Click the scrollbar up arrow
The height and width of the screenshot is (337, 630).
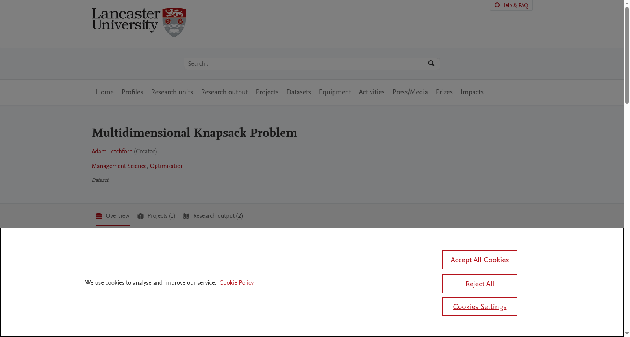coord(627,3)
